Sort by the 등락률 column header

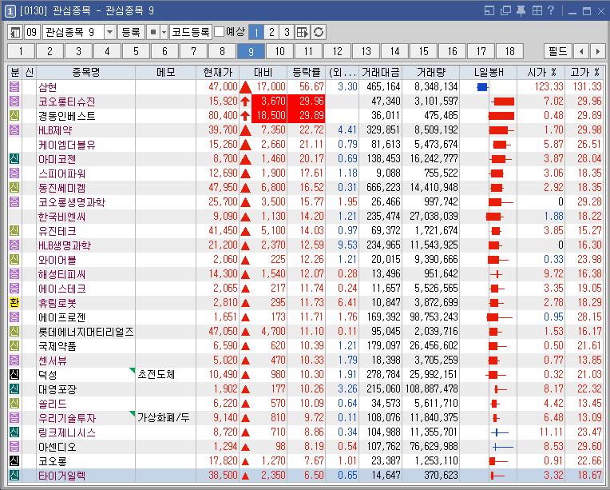click(x=306, y=72)
